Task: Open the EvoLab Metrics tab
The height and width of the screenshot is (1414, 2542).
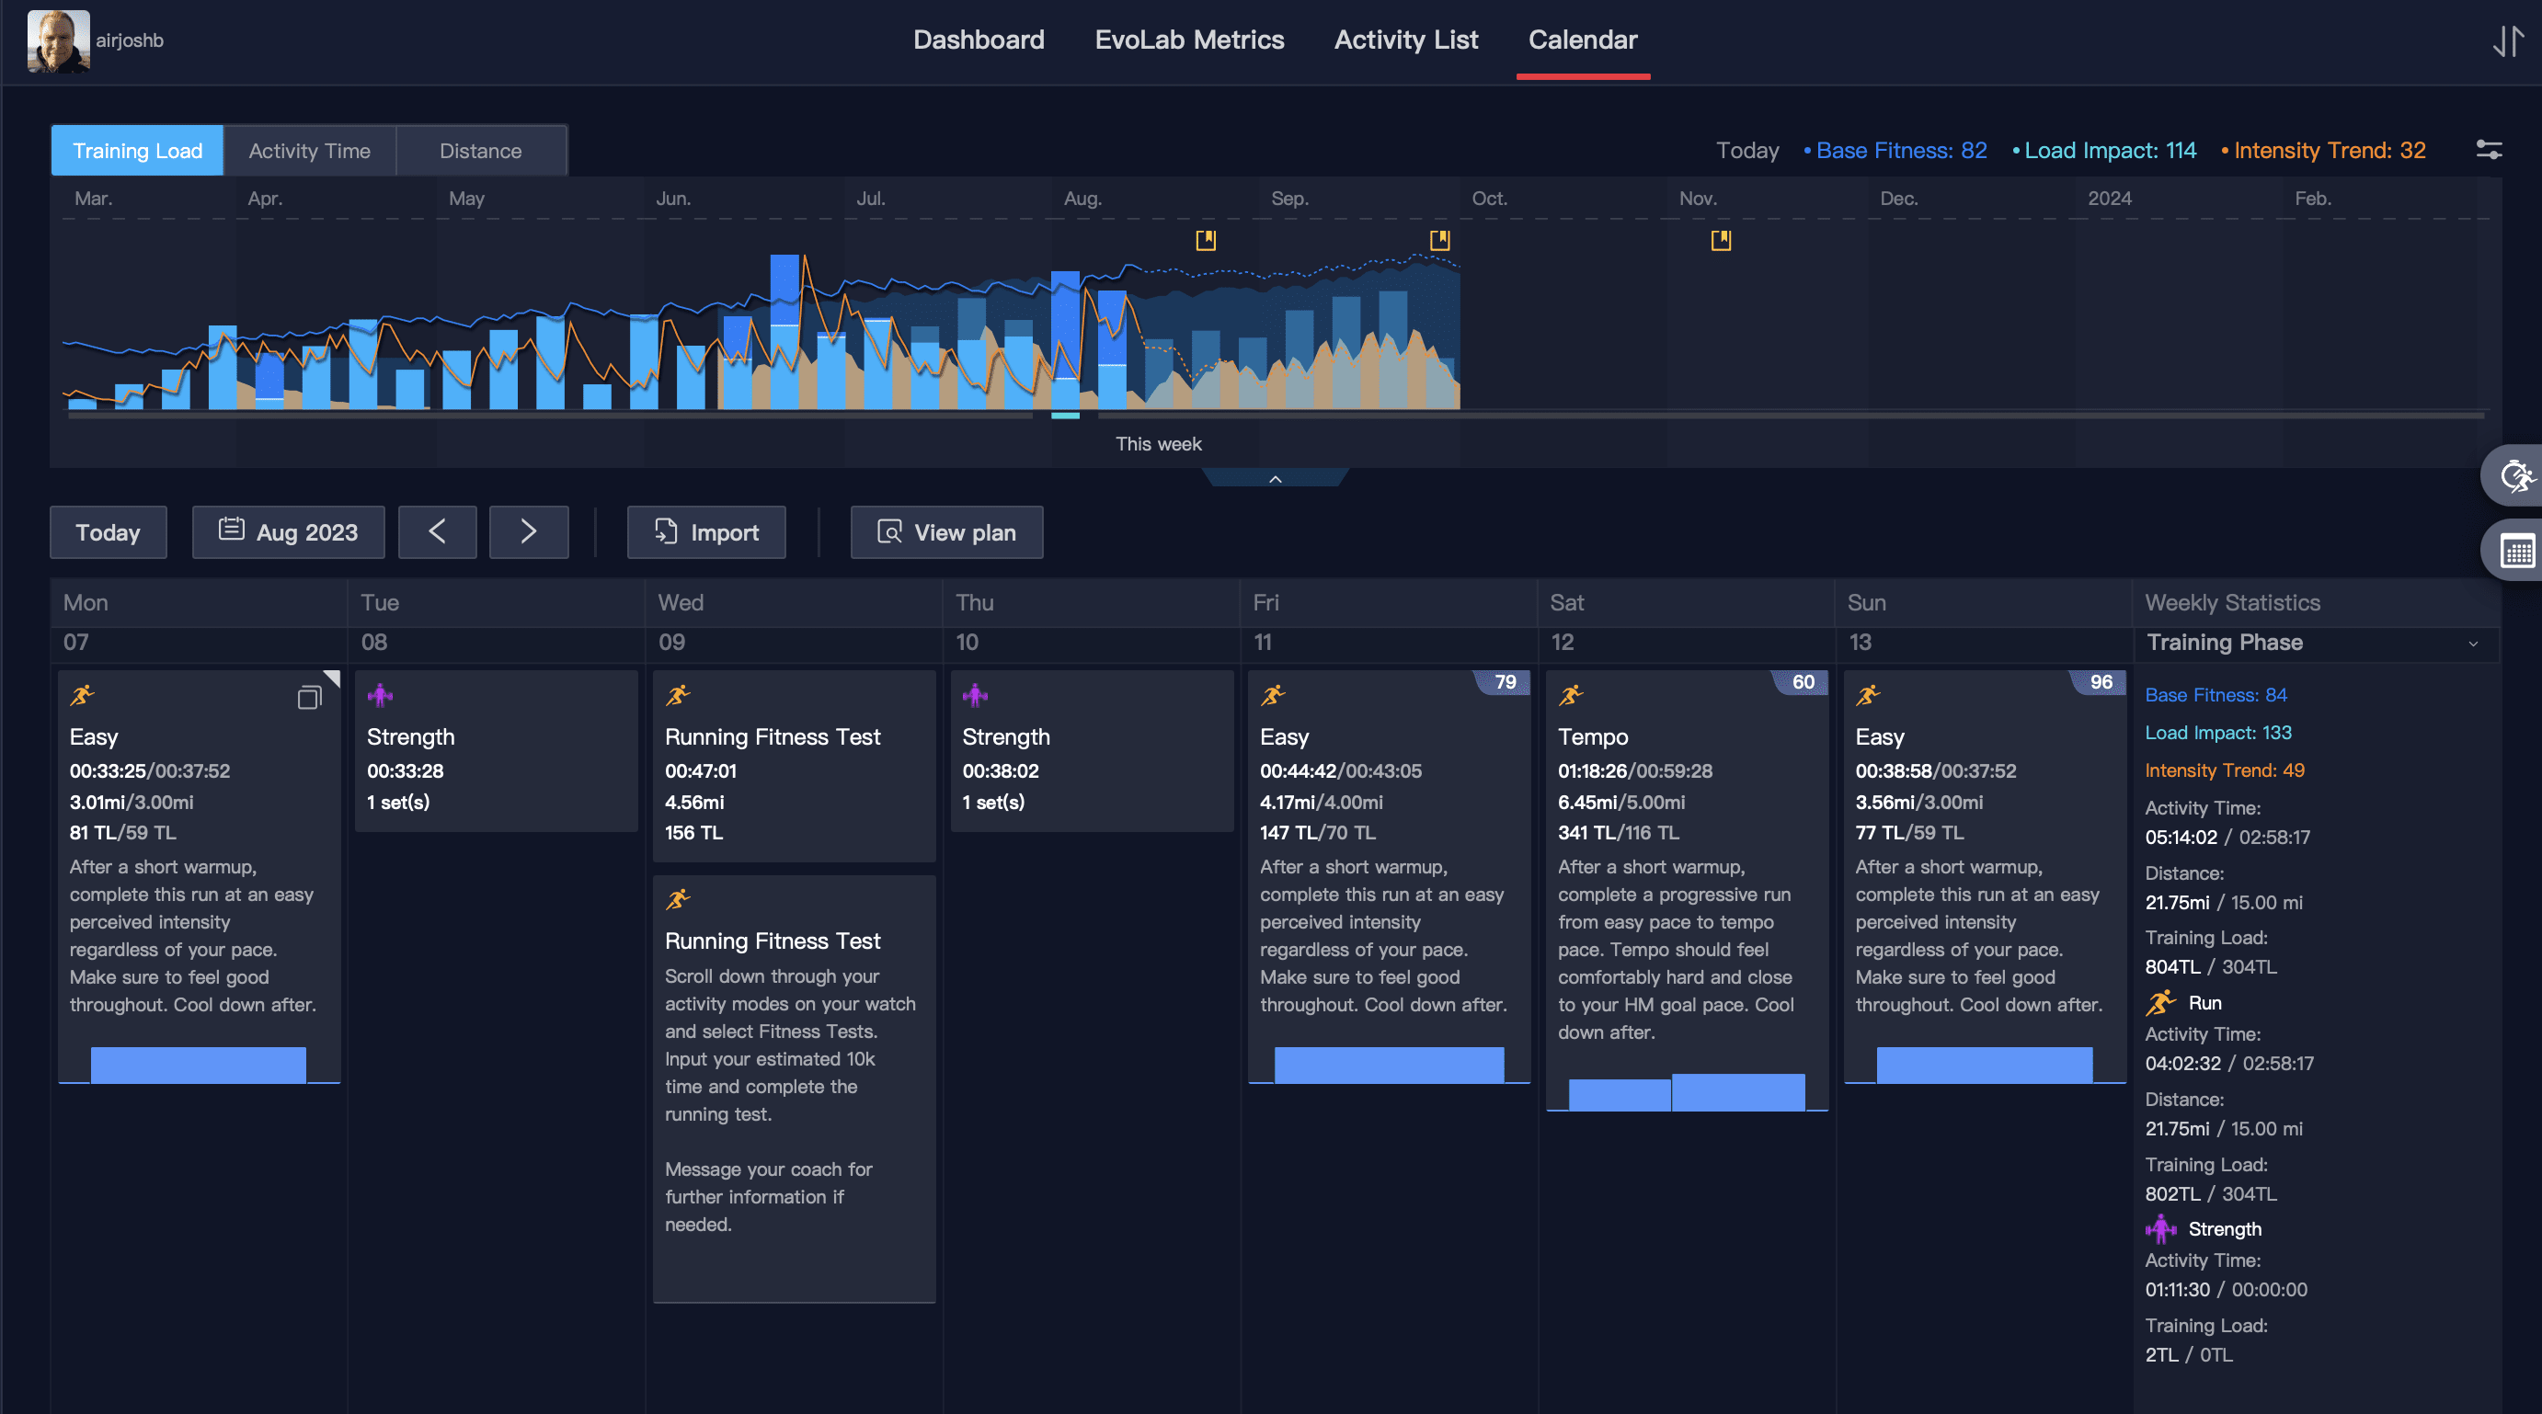Action: coord(1188,40)
